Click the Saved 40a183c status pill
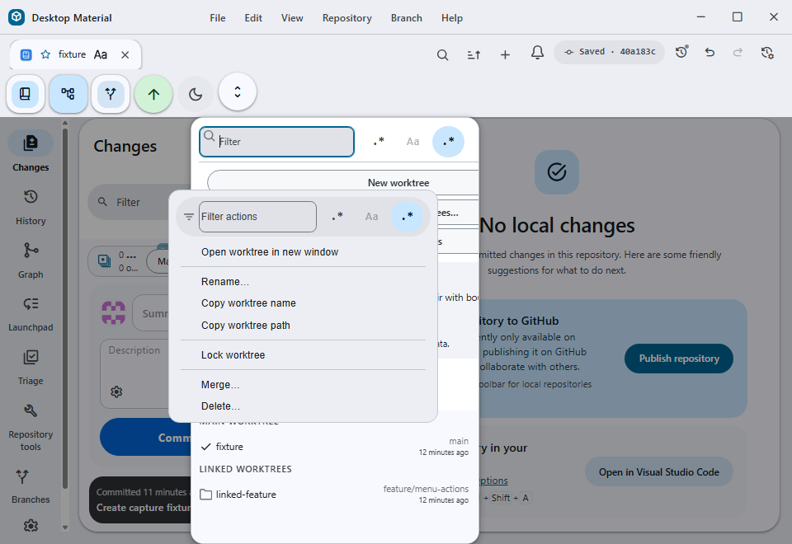The width and height of the screenshot is (792, 544). [609, 52]
